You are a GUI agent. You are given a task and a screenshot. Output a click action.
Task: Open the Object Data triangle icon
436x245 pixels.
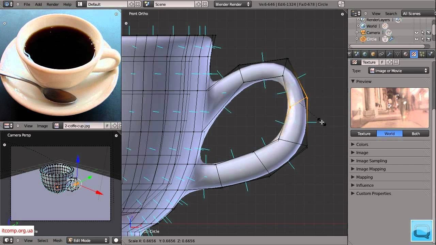(x=398, y=54)
